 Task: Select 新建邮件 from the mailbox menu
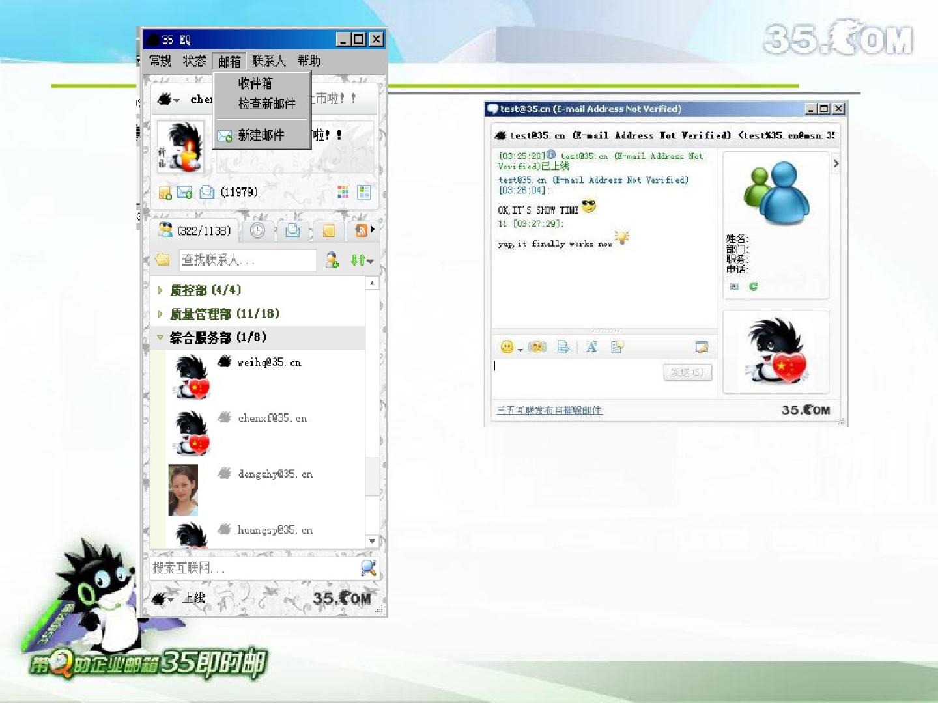point(261,135)
